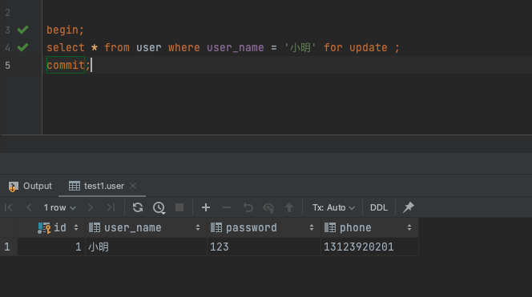Reload the result data
The height and width of the screenshot is (297, 532).
pyautogui.click(x=138, y=207)
